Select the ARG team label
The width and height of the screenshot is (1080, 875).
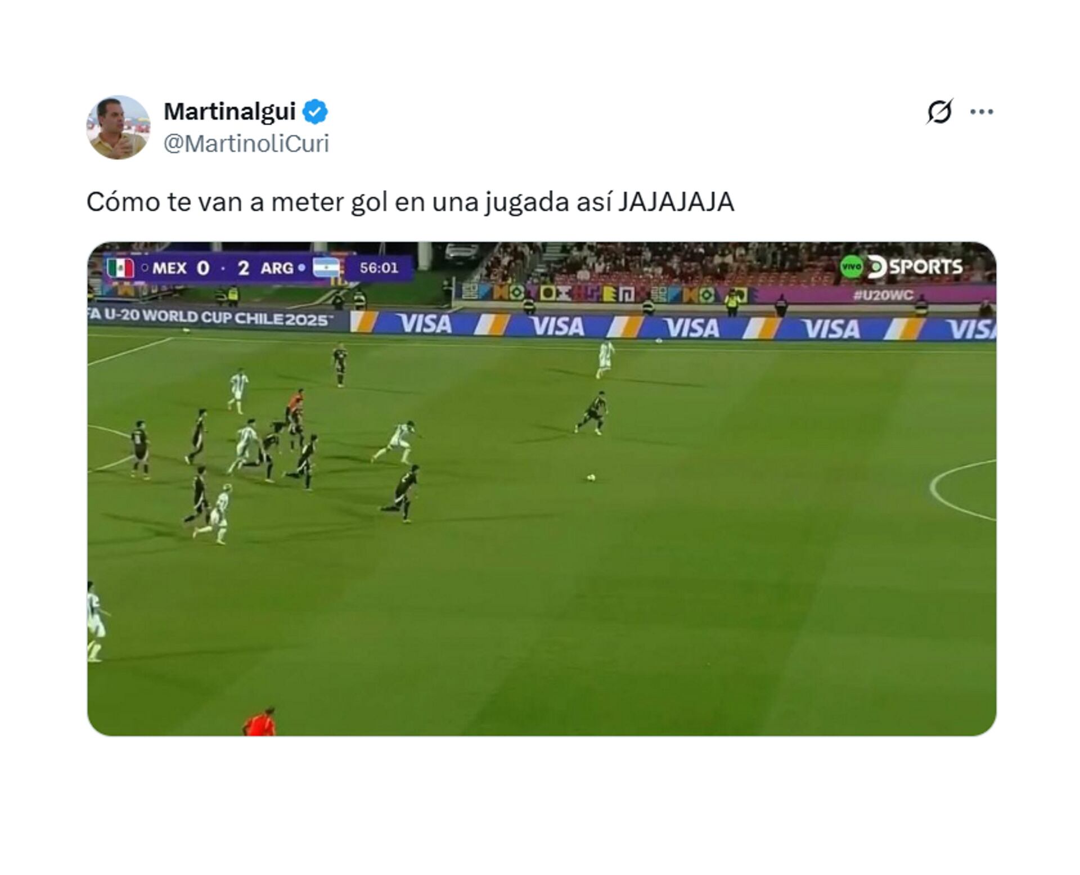[276, 268]
